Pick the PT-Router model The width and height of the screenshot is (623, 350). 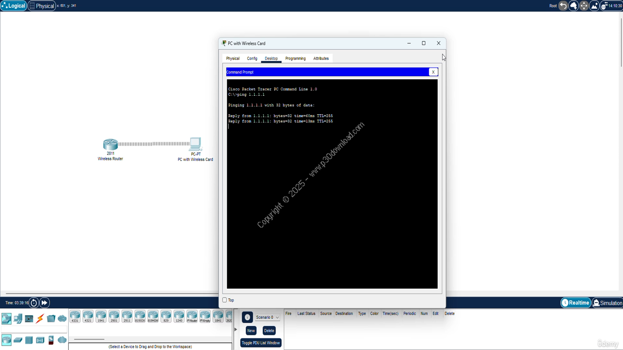[x=192, y=316]
